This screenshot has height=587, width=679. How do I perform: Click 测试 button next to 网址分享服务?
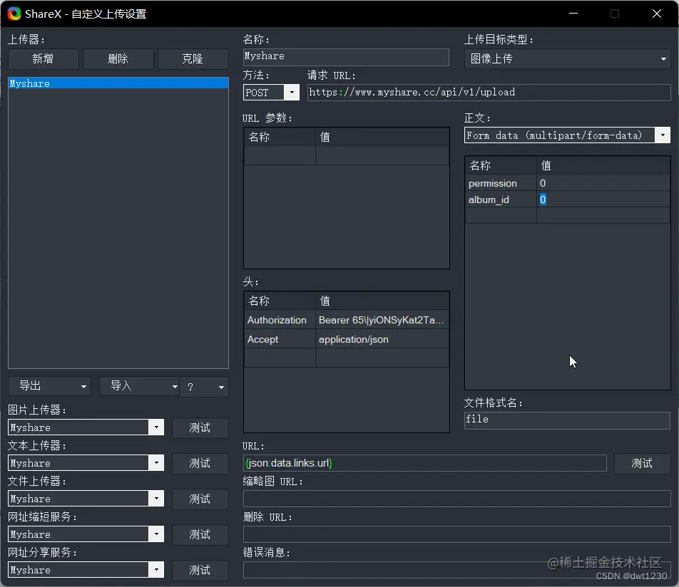200,570
